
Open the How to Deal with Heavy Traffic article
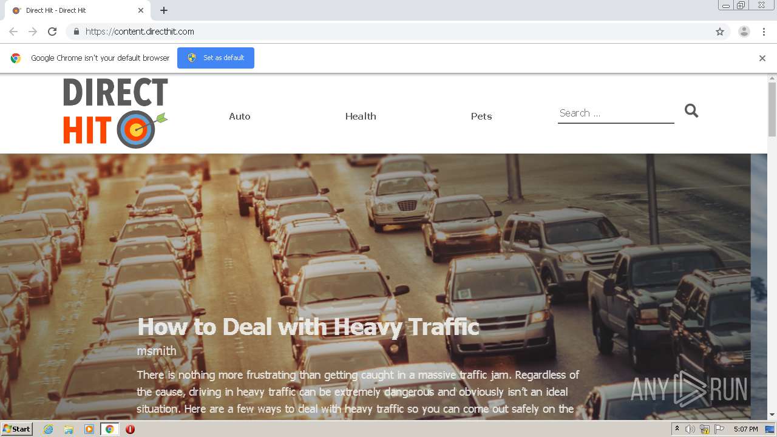point(308,327)
